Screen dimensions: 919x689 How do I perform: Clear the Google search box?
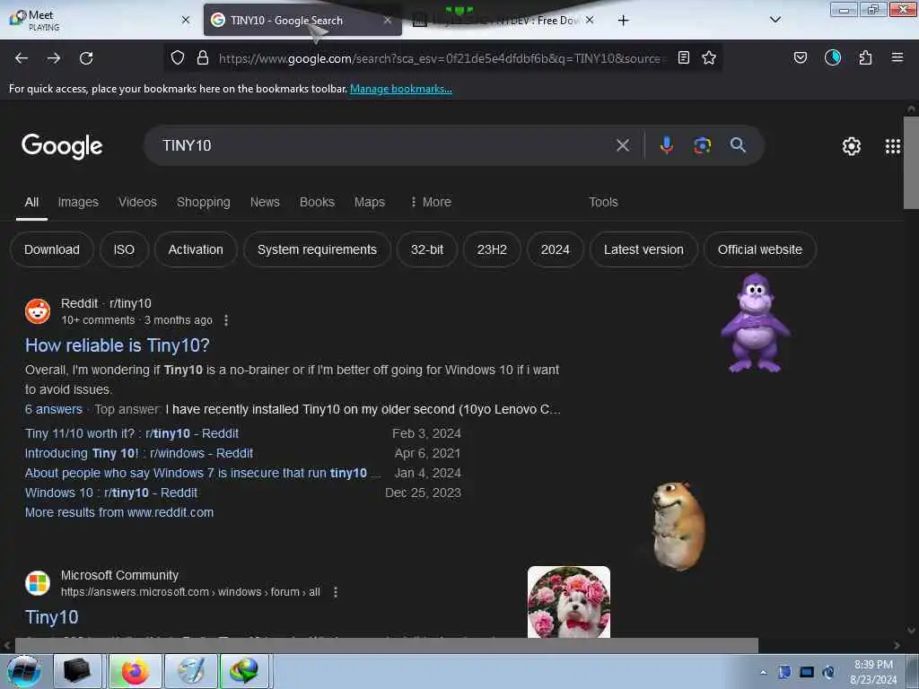click(623, 145)
